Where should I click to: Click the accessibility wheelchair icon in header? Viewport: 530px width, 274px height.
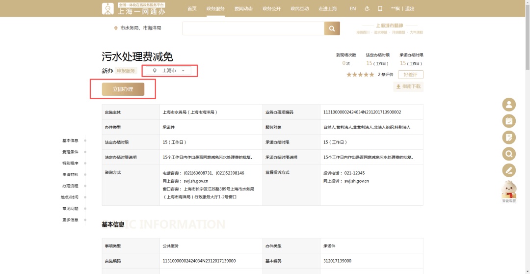(367, 9)
